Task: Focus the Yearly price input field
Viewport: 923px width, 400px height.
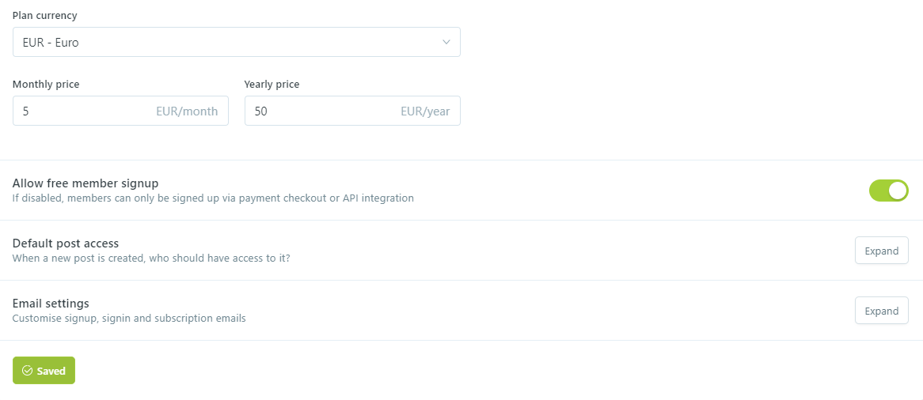Action: (317, 111)
